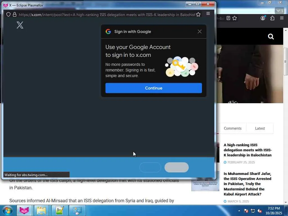Click the outlined pill button in blue bar
This screenshot has height=216, width=288.
coord(150,167)
